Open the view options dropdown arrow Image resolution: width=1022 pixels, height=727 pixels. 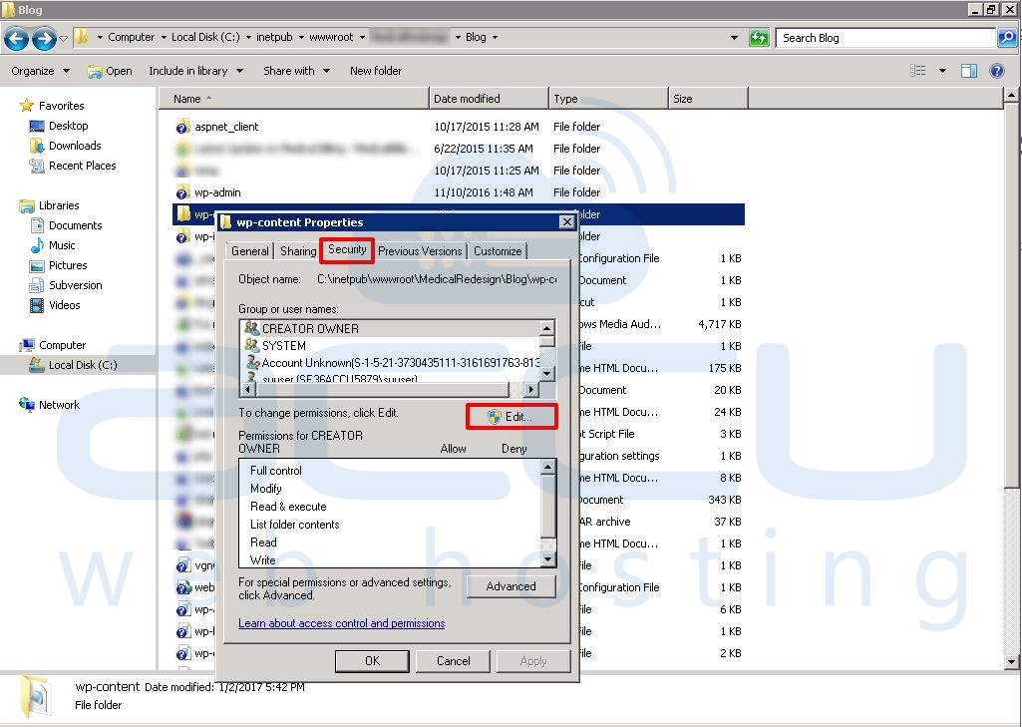coord(942,71)
